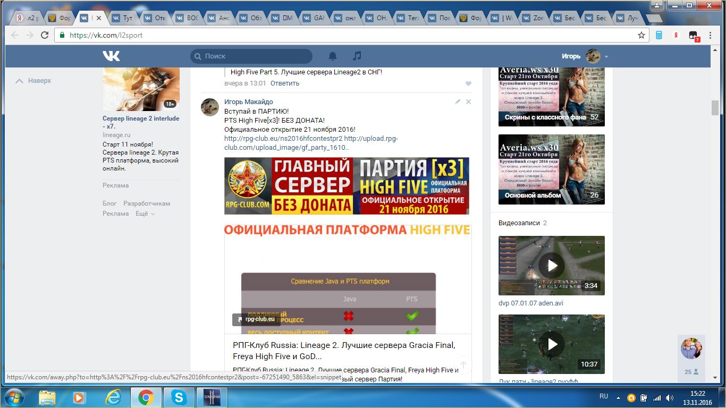This screenshot has height=408, width=726.
Task: Open File Explorer from the taskbar
Action: tap(47, 397)
